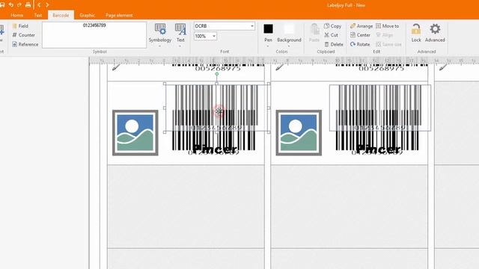This screenshot has width=479, height=269.
Task: Select the landscape image on second label
Action: (x=299, y=133)
